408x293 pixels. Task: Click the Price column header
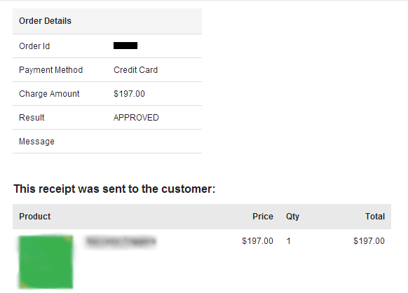point(263,217)
